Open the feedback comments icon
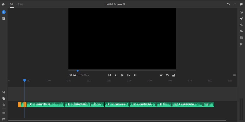 [241, 4]
